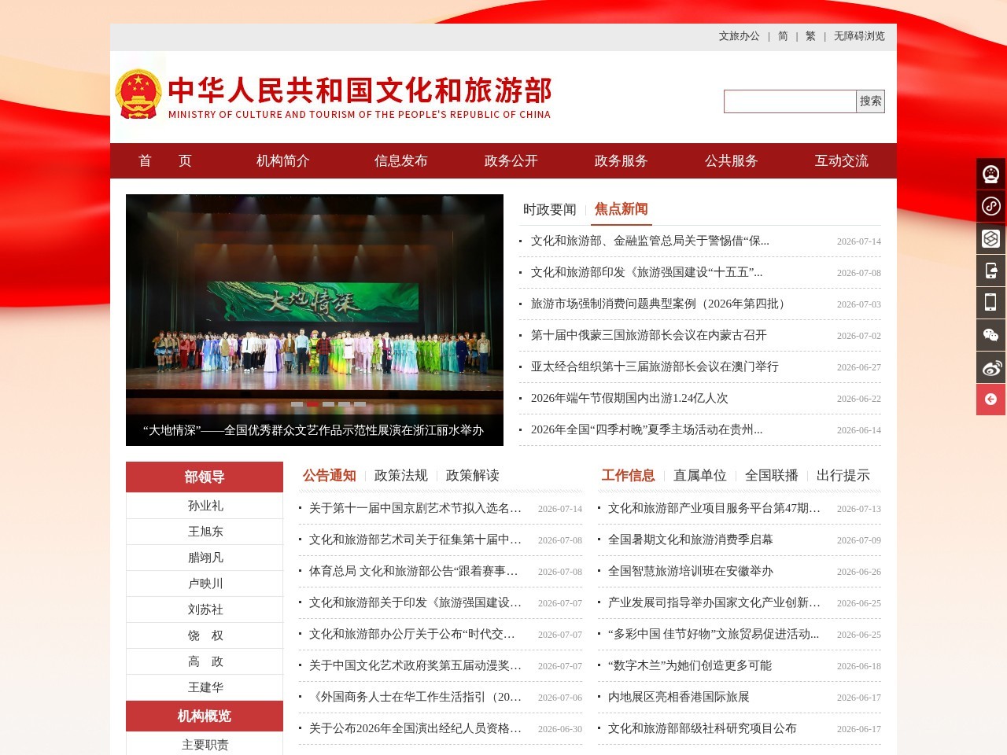Select leader 高政
1007x755 pixels.
[205, 661]
